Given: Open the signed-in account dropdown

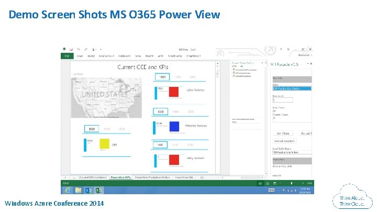Looking at the screenshot, I should 305,55.
